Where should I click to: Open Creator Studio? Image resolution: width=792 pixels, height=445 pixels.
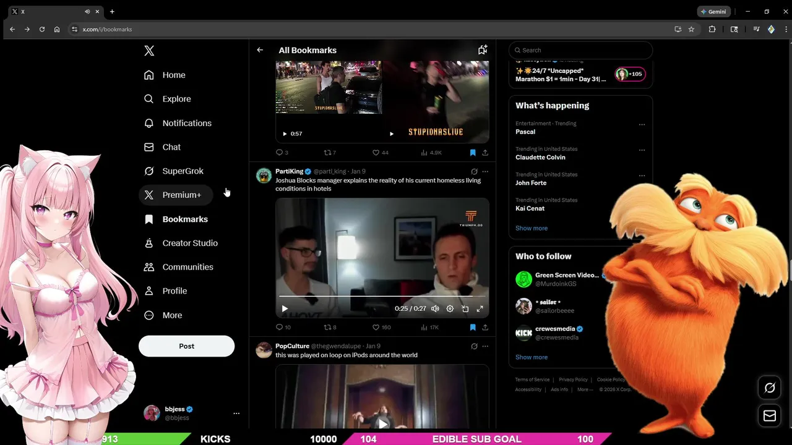point(181,243)
